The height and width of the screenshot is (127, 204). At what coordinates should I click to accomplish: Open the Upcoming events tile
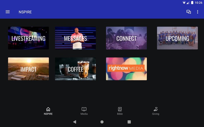[177, 38]
